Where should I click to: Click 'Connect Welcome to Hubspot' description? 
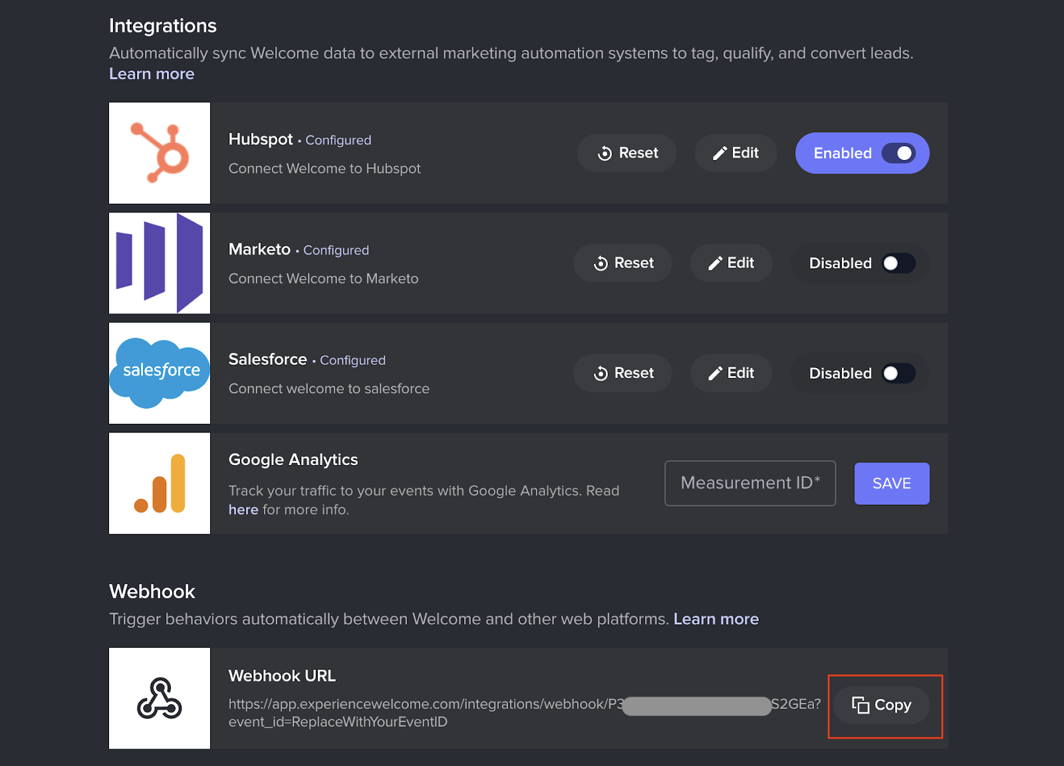click(x=325, y=169)
